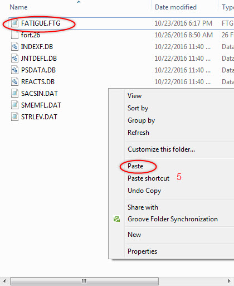Select the PSDATA.DB file icon
Viewport: 234px width, 286px height.
click(14, 70)
